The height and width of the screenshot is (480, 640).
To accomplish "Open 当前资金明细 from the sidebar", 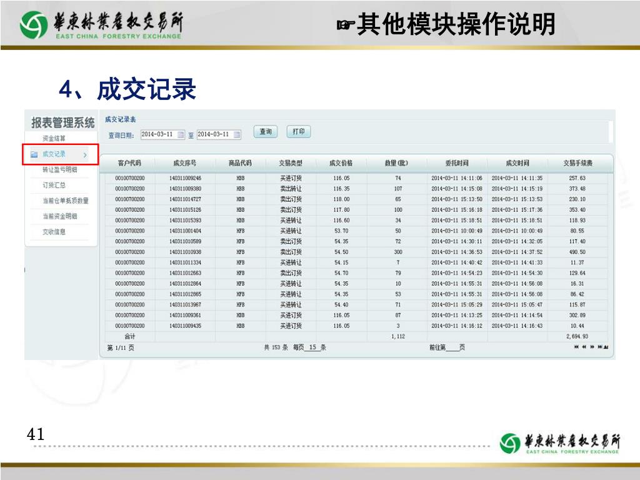I will point(60,216).
